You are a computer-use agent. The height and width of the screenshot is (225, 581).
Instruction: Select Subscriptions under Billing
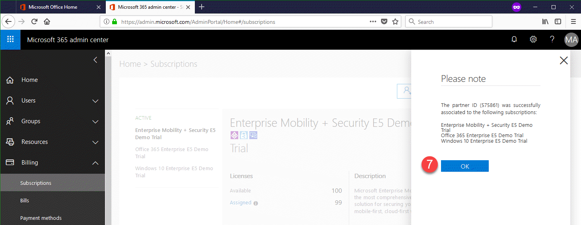(52, 183)
